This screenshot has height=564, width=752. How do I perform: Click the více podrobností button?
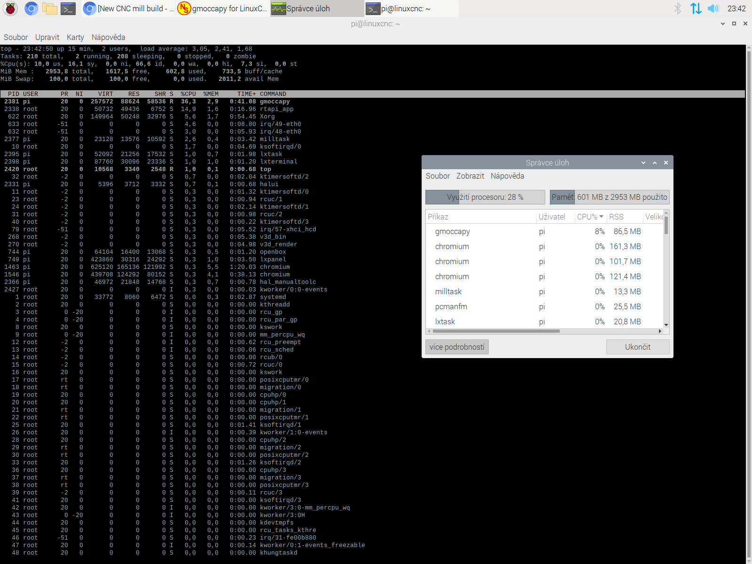pyautogui.click(x=457, y=347)
